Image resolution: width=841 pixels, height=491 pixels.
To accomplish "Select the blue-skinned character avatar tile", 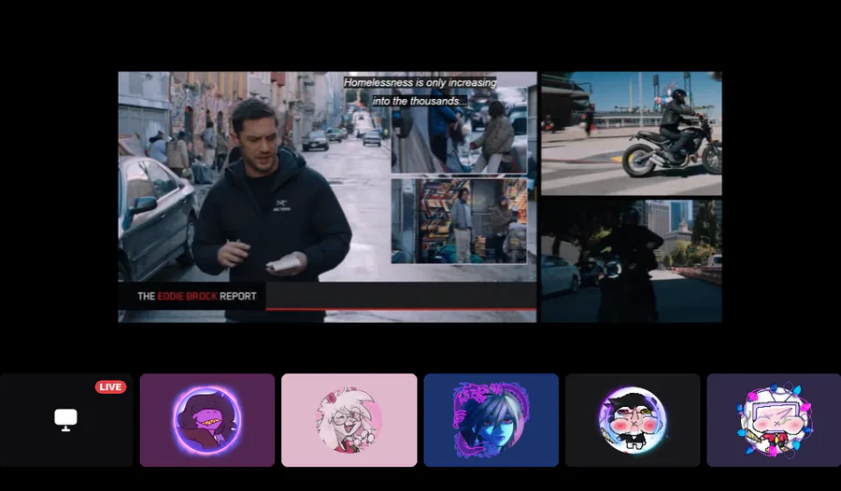I will (492, 420).
